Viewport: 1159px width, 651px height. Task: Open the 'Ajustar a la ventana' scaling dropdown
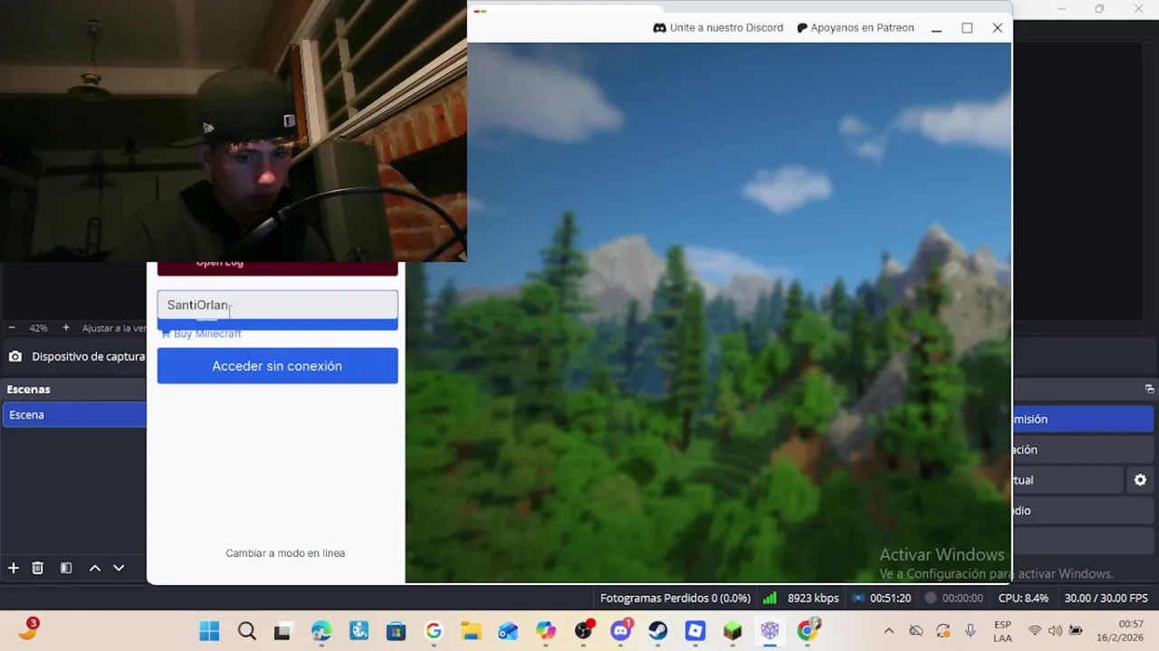[x=113, y=328]
